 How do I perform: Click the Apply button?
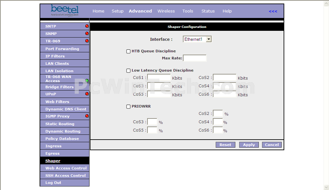(249, 145)
